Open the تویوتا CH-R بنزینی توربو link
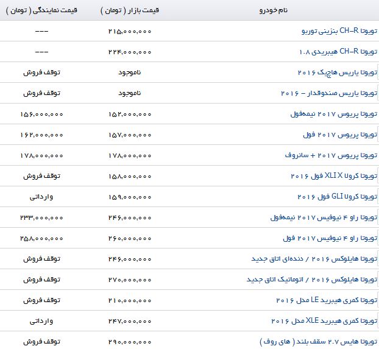 339,31
